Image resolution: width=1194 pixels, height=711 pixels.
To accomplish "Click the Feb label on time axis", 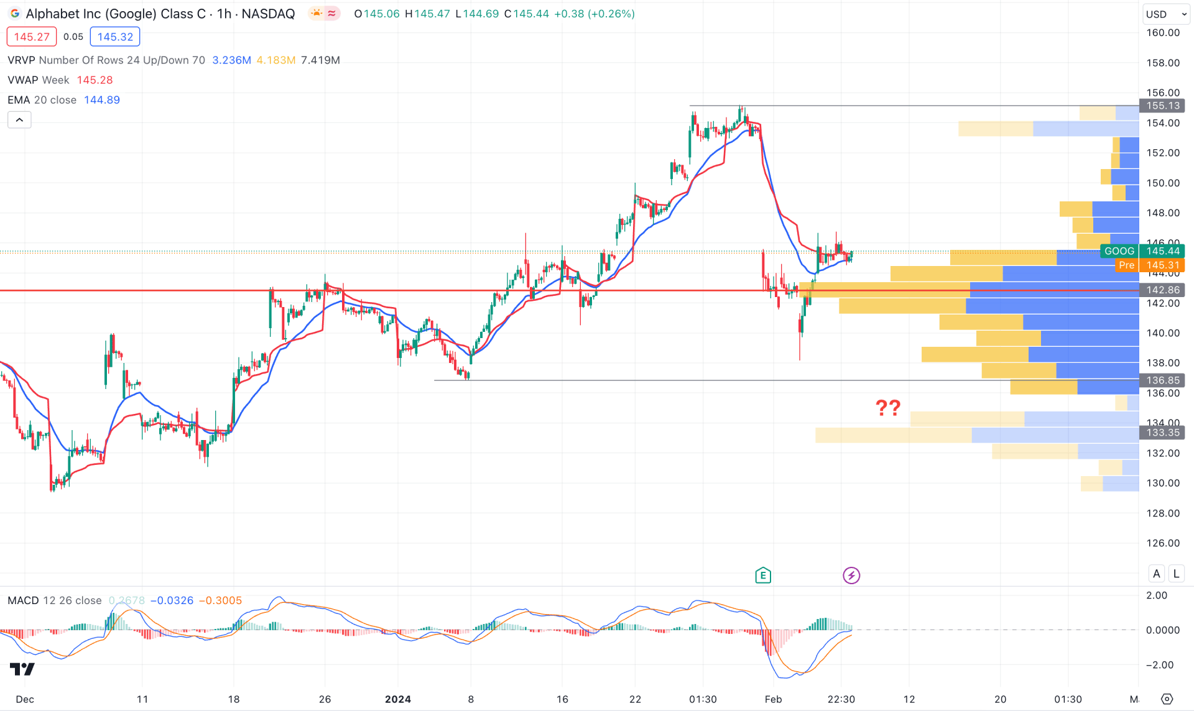I will [x=773, y=699].
